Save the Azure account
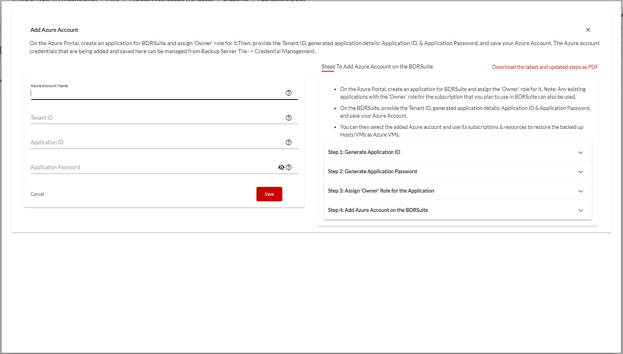The image size is (623, 354). click(x=269, y=194)
